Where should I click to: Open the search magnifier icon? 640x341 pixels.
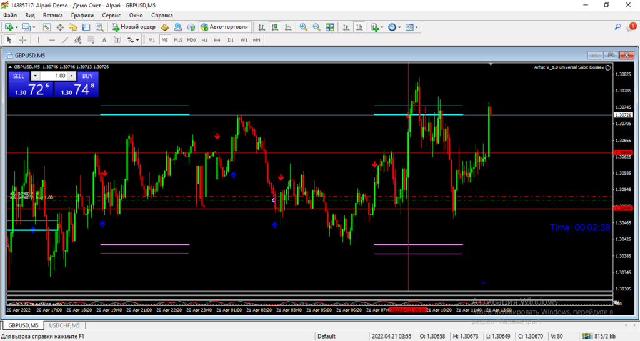click(x=617, y=27)
